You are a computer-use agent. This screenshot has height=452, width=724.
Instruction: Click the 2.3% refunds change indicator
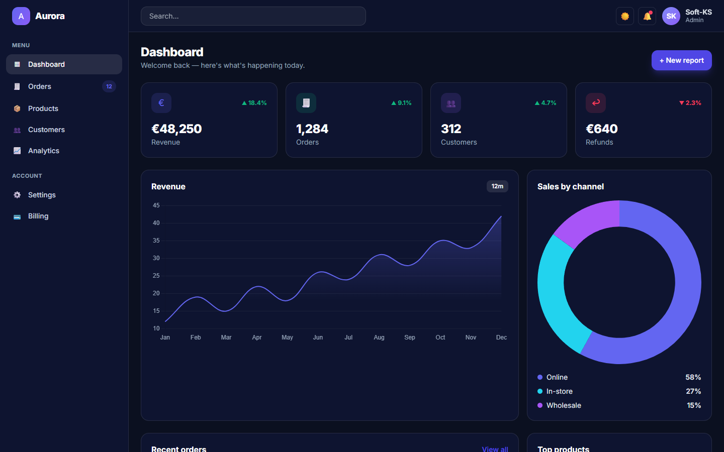coord(690,103)
